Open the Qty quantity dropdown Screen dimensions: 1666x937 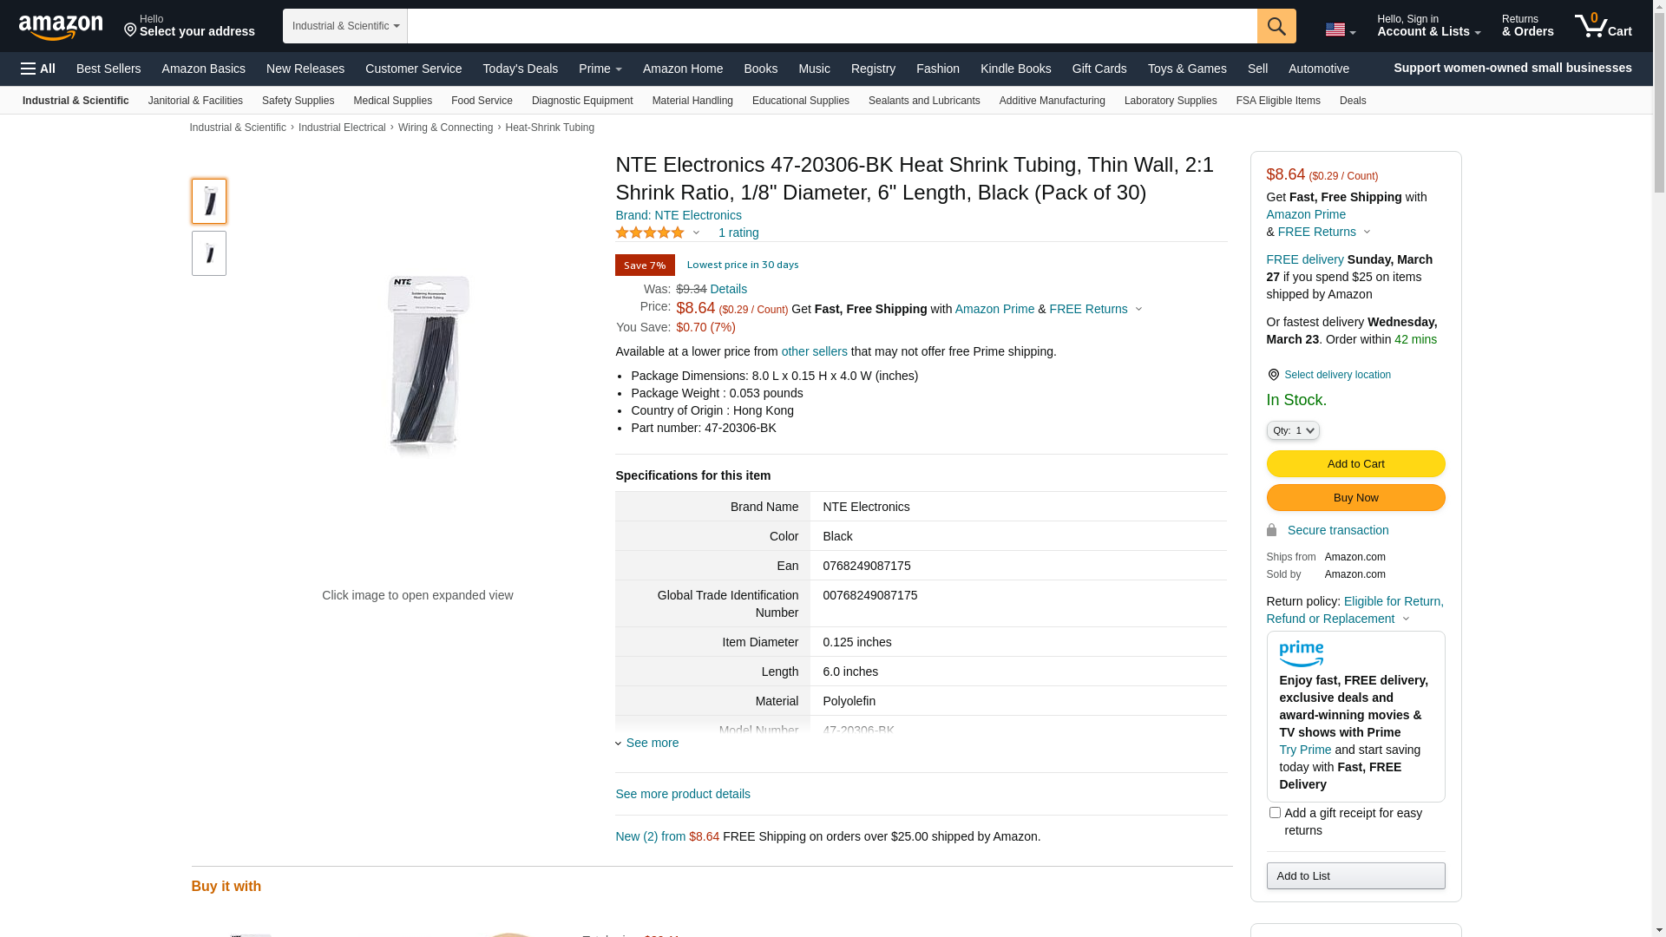coord(1292,430)
